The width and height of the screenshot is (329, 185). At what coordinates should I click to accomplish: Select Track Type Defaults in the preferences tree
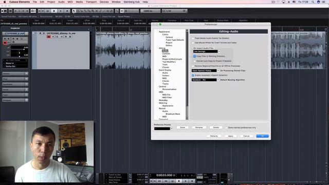pos(175,40)
